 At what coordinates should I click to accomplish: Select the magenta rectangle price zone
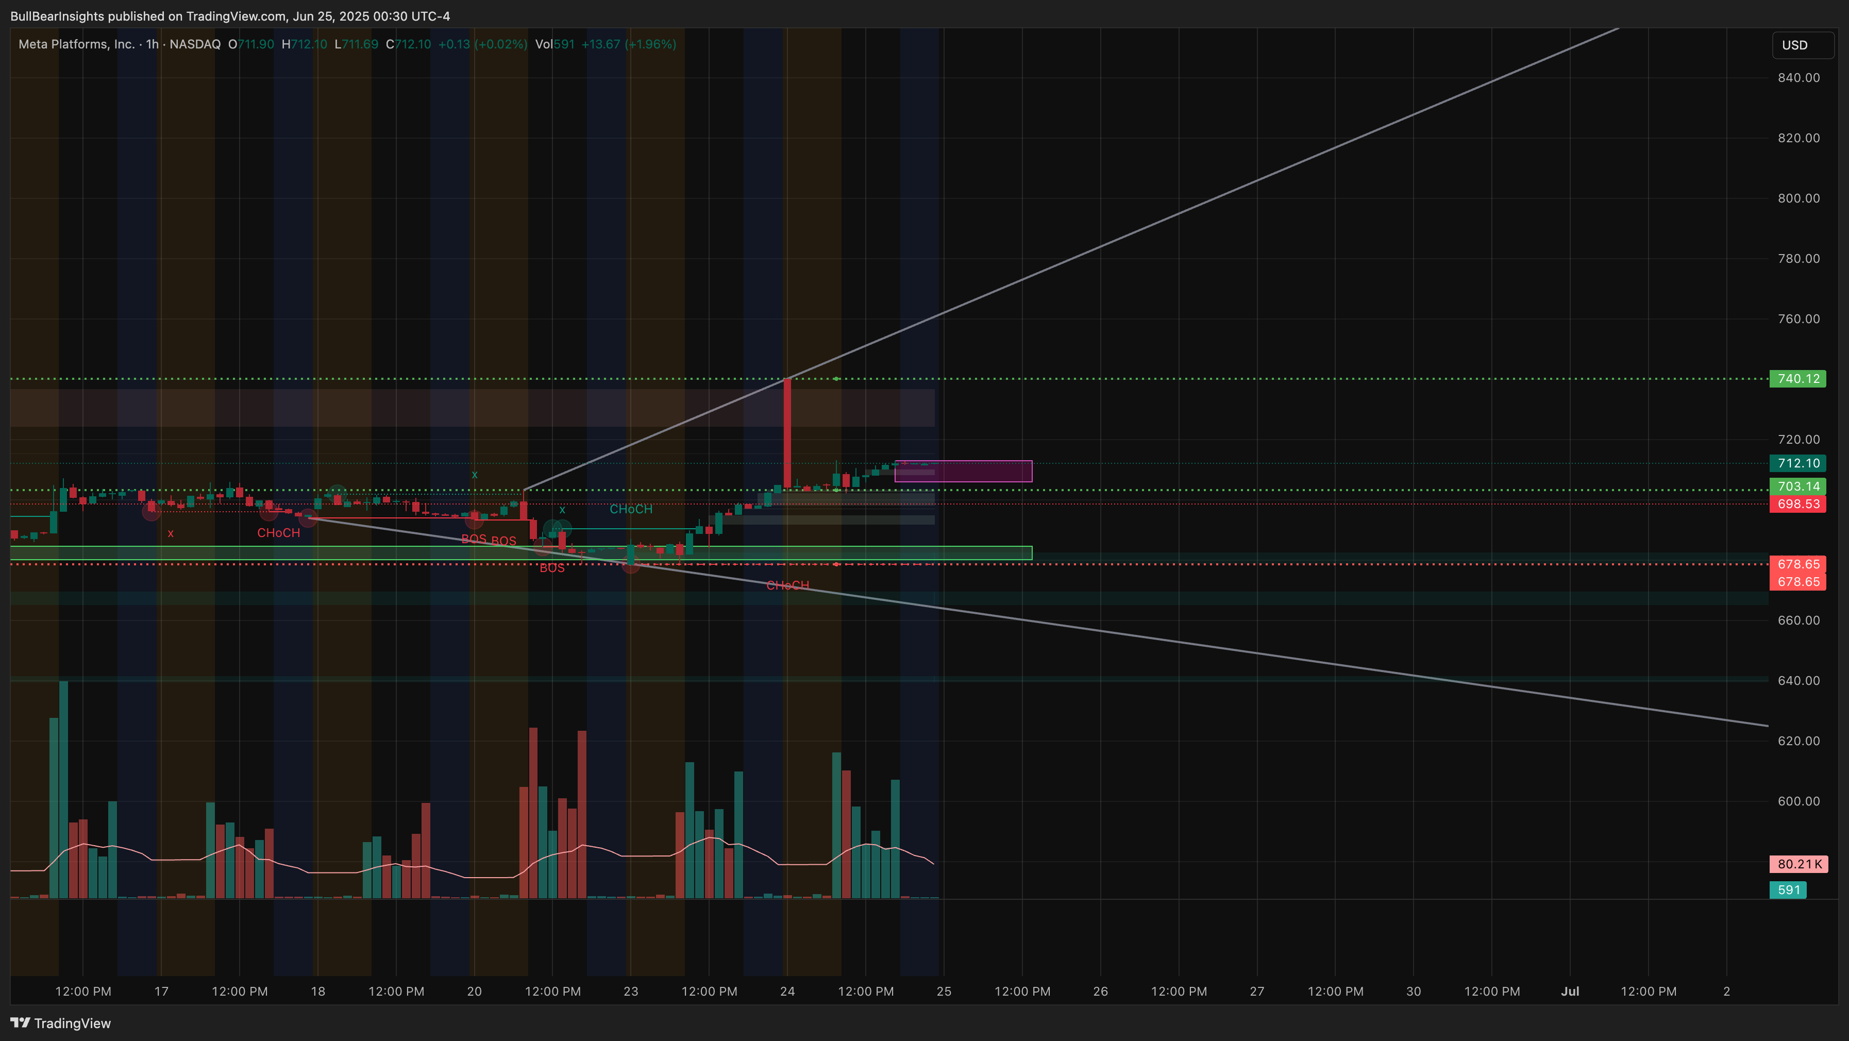point(963,471)
